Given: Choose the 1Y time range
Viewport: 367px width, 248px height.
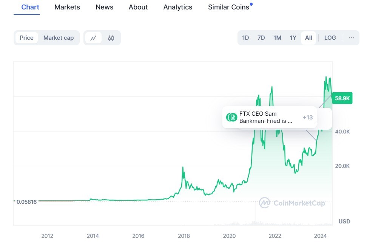Looking at the screenshot, I should coord(293,38).
